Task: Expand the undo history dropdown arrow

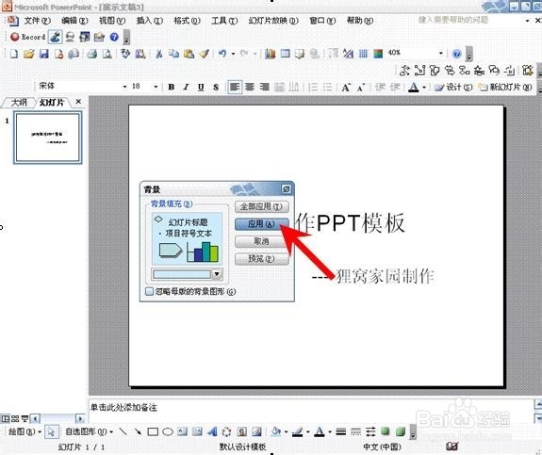Action: coord(233,54)
